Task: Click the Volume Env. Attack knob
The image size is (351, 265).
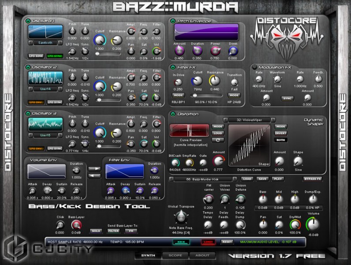Action: click(x=32, y=191)
